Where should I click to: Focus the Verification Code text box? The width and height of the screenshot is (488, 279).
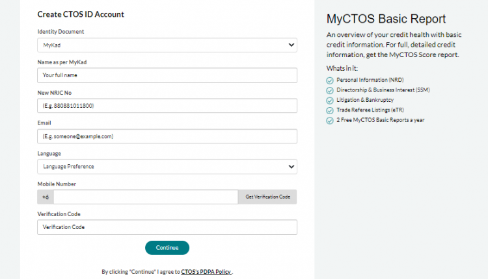click(167, 227)
